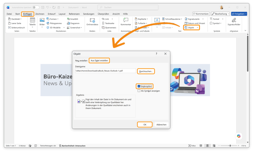Insert a Diagramm chart
This screenshot has height=152, width=253.
[73, 23]
